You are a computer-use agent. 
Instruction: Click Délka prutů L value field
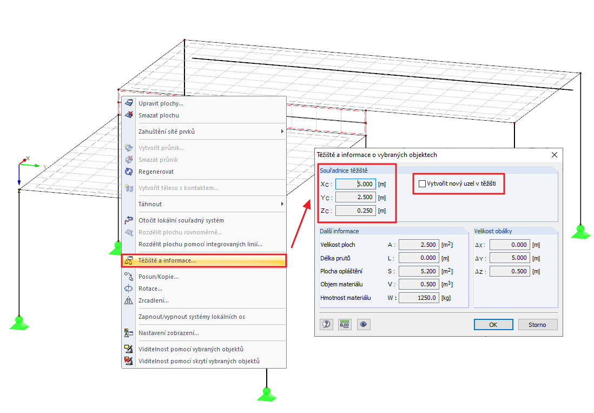[x=419, y=258]
